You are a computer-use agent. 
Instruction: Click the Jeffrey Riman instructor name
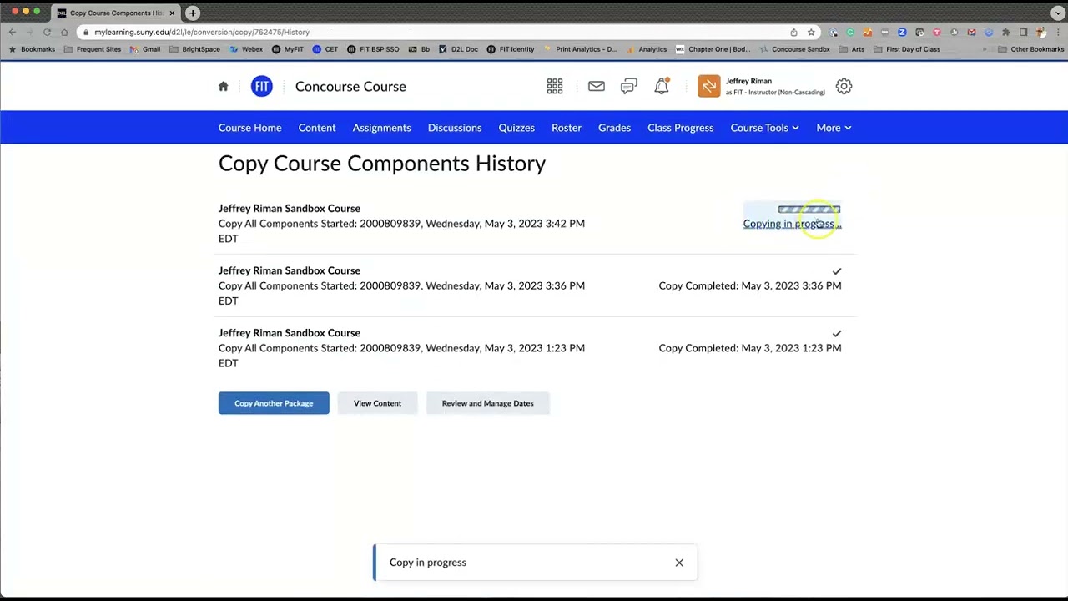coord(748,81)
